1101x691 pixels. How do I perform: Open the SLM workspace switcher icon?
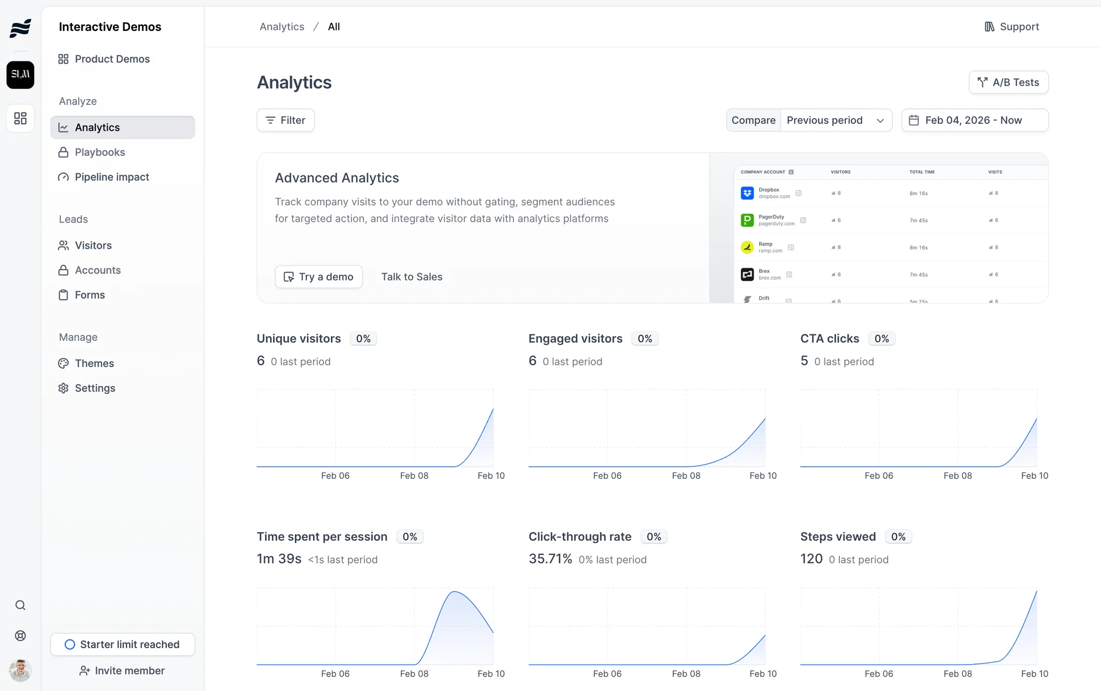20,75
